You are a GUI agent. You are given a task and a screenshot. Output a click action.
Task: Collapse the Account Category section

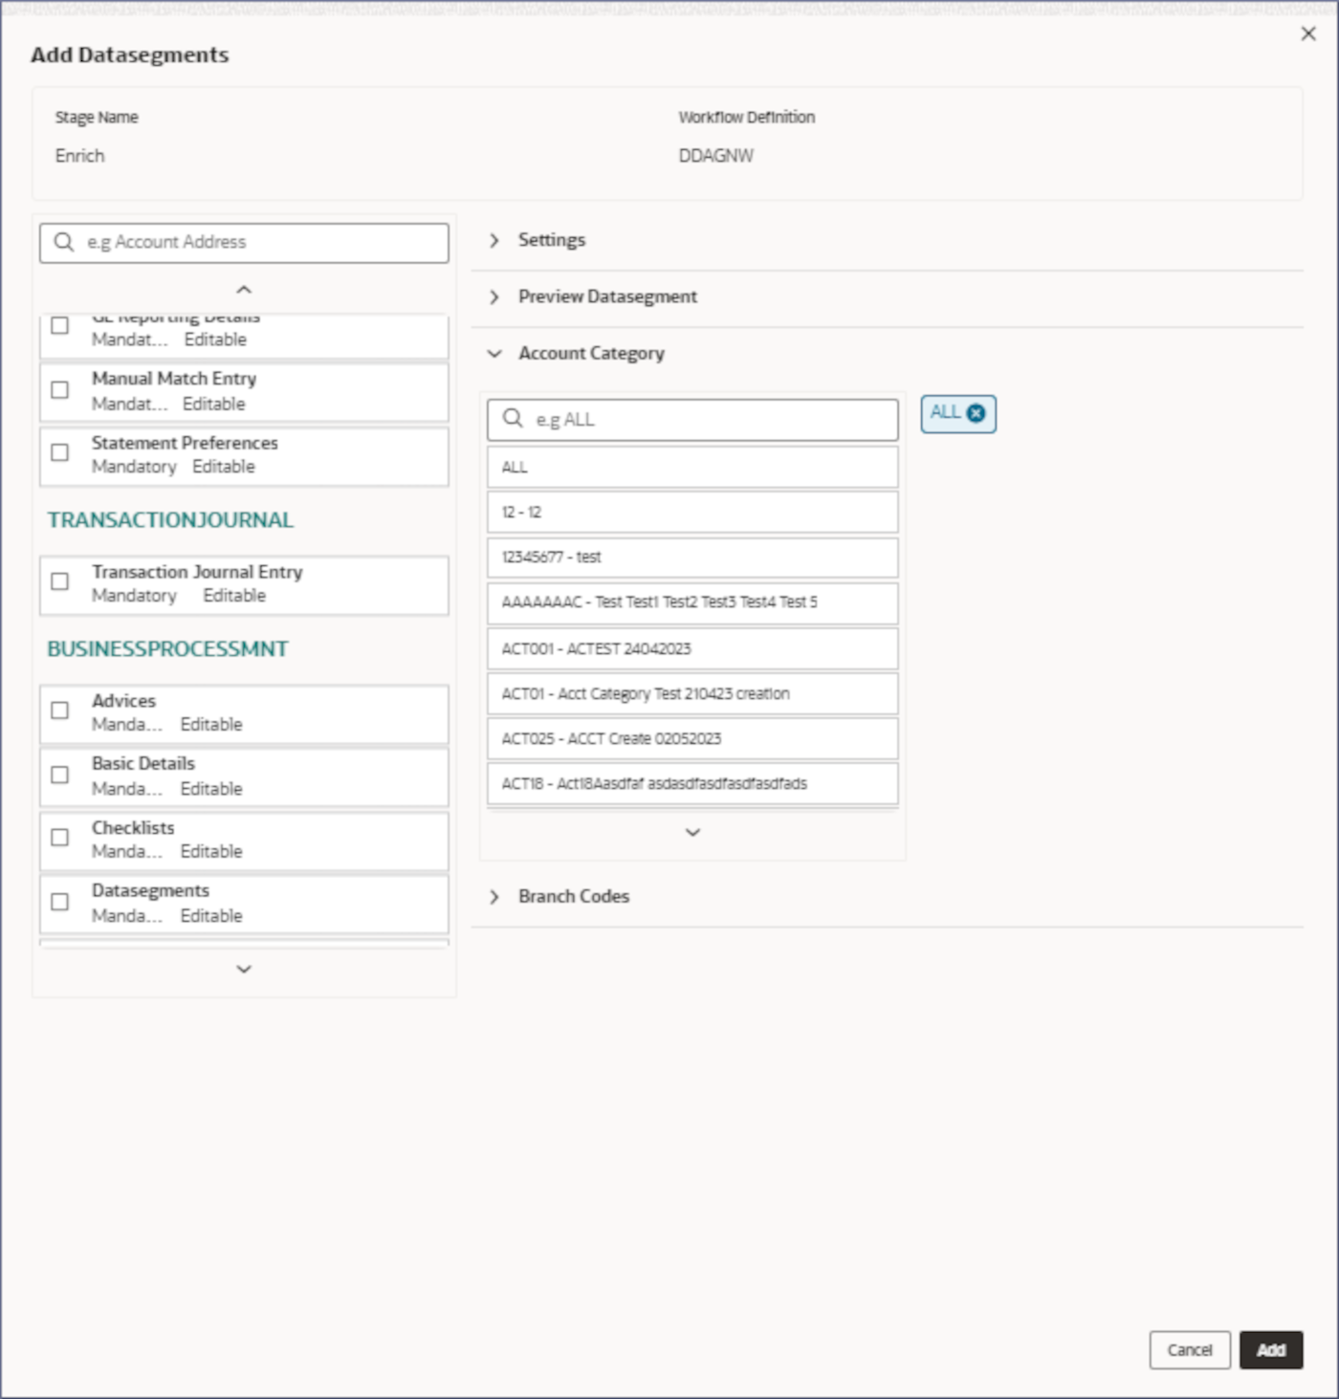pos(494,354)
